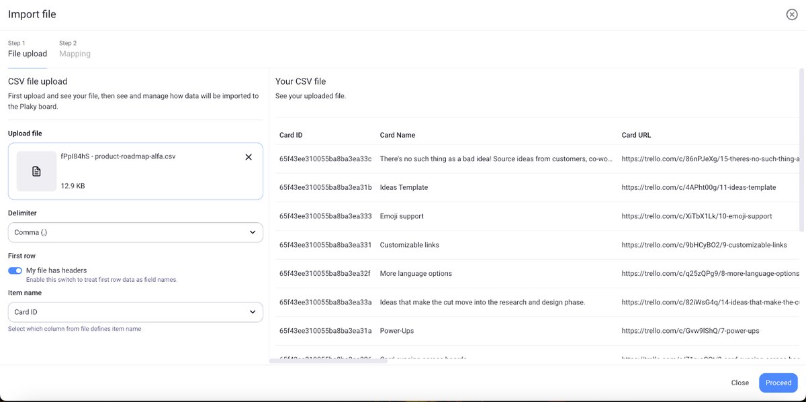Screen dimensions: 806x402
Task: Click the 15-theres-no-such-thing Trello URL
Action: [x=711, y=159]
